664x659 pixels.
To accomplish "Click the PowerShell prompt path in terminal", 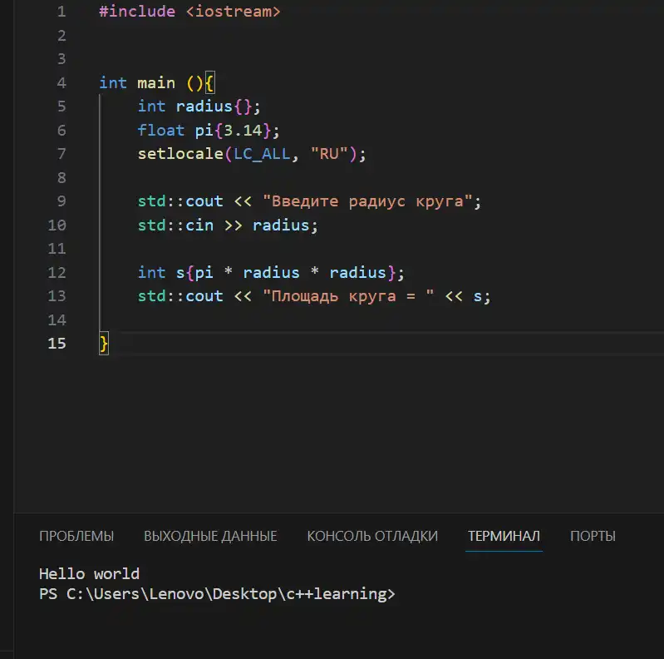I will pyautogui.click(x=230, y=594).
